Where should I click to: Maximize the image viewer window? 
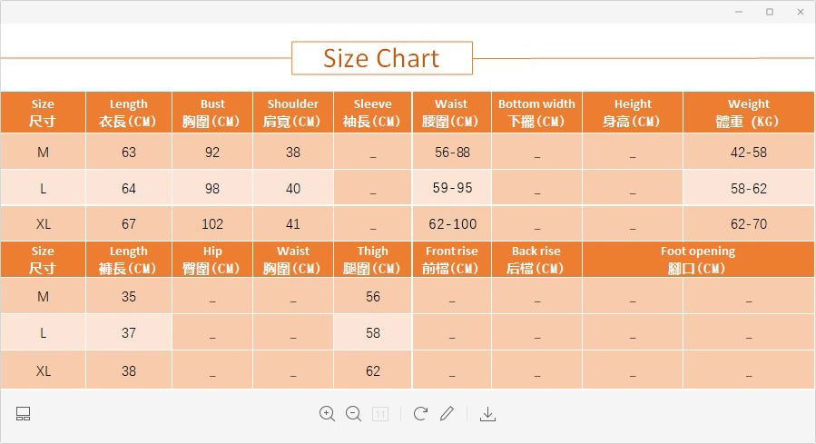770,12
